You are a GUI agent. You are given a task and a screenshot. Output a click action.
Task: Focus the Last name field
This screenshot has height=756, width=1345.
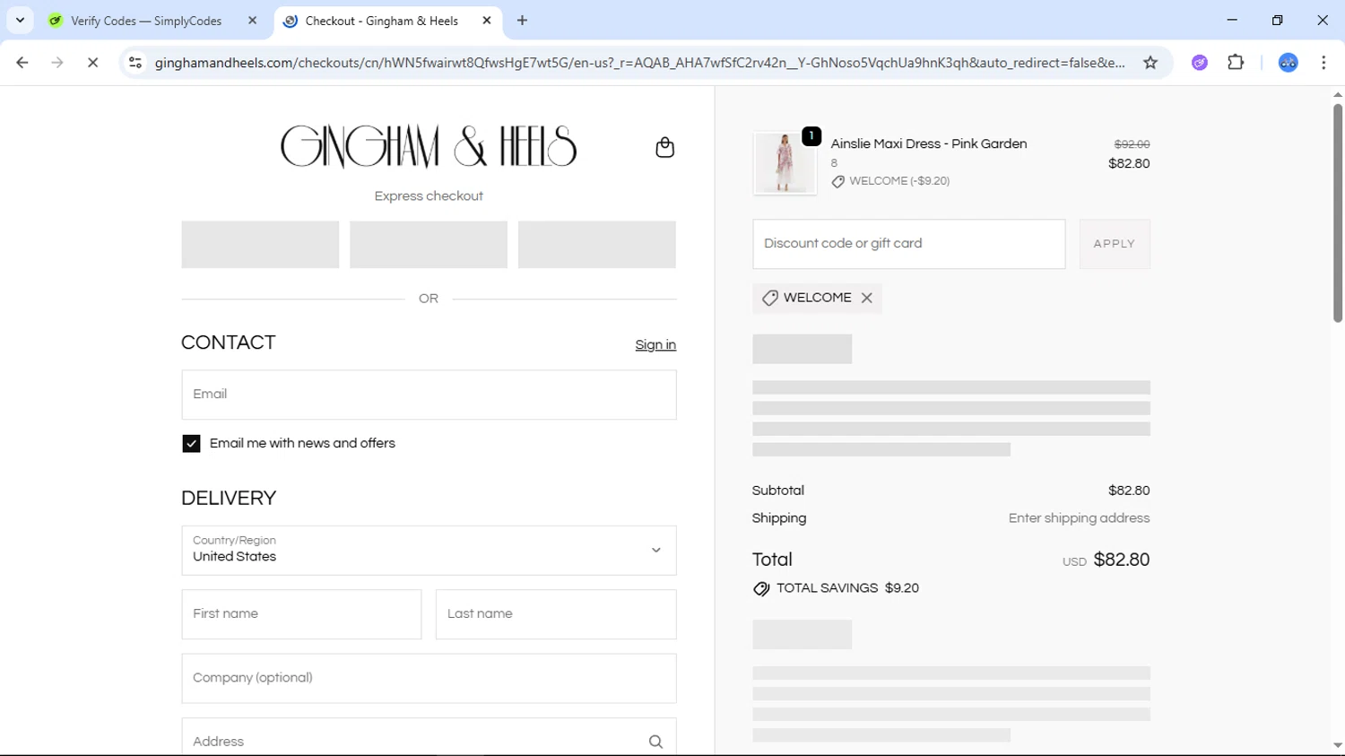click(x=556, y=614)
